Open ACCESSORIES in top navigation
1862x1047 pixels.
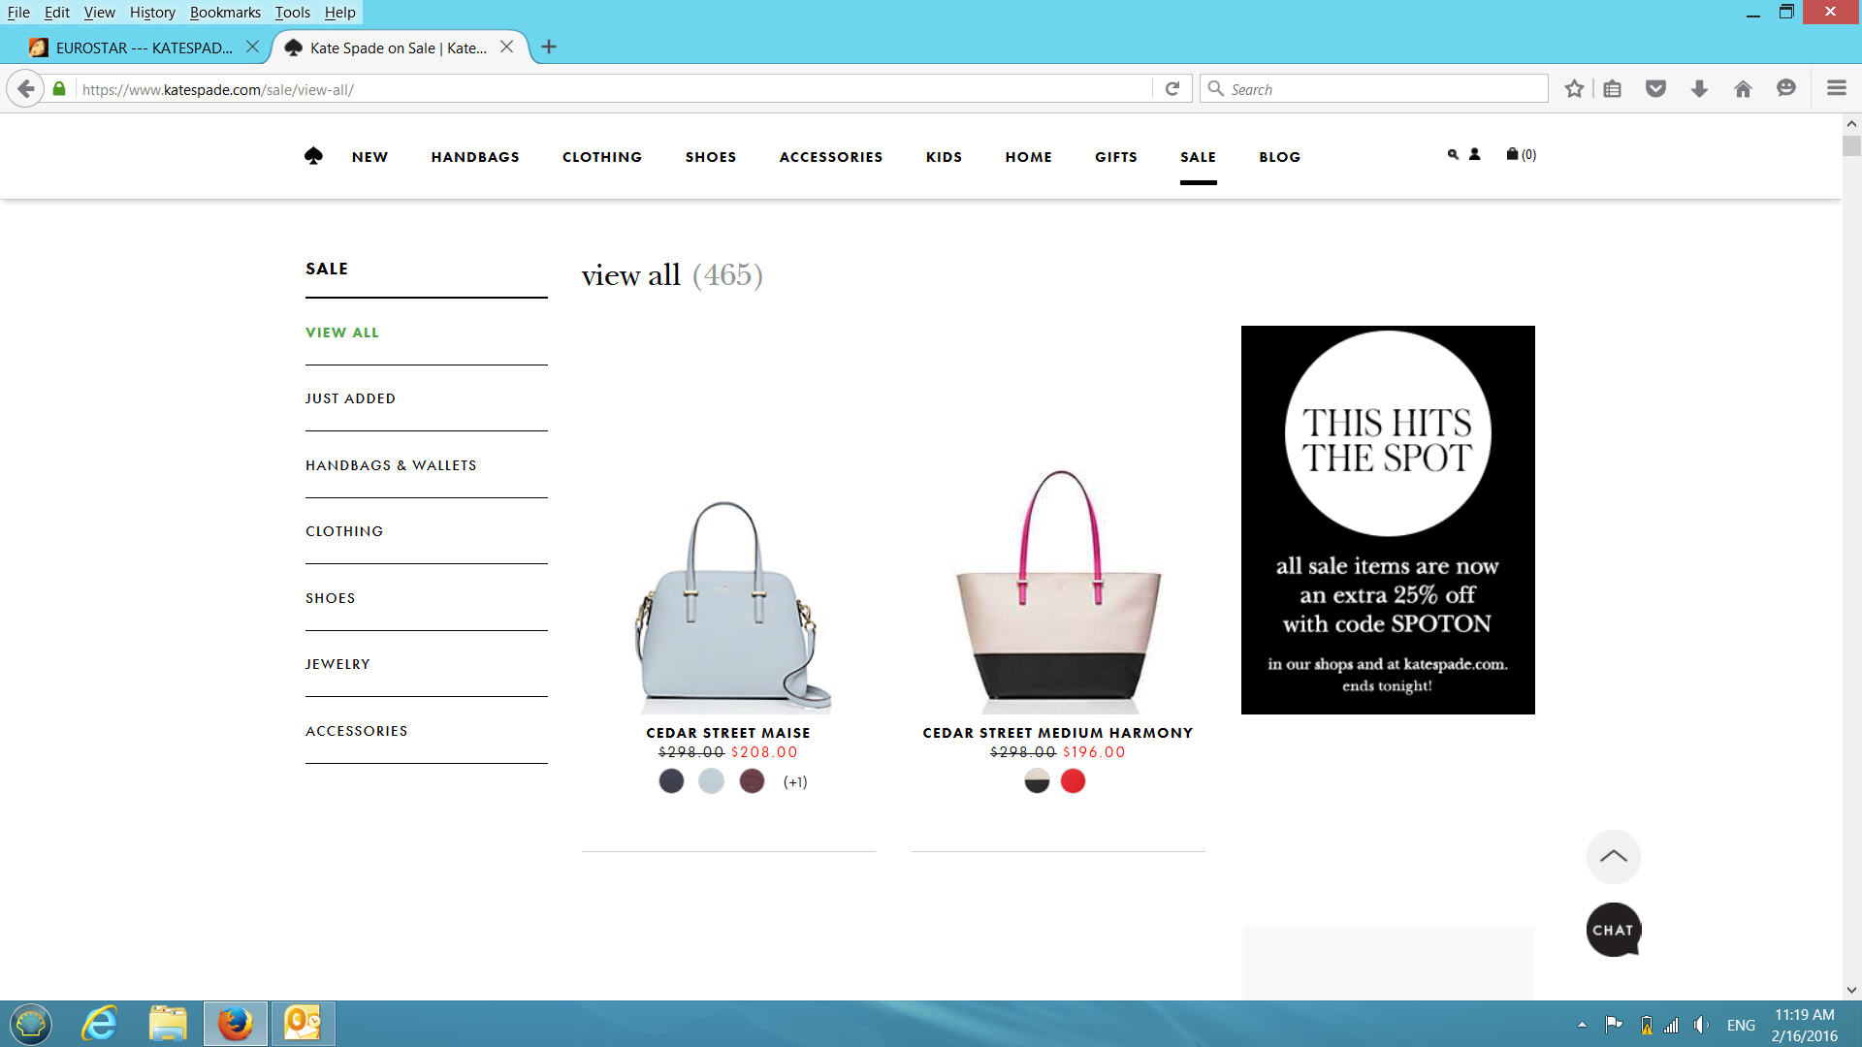click(831, 157)
